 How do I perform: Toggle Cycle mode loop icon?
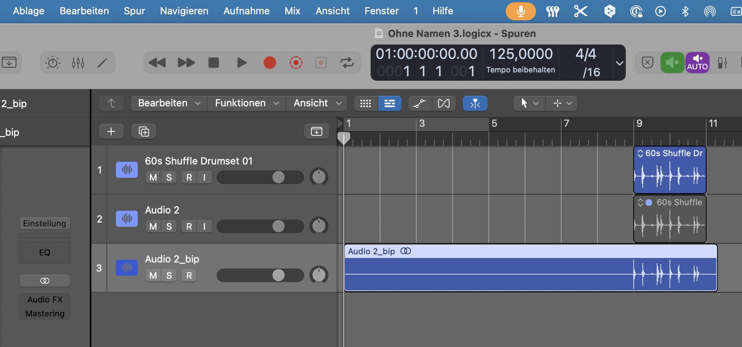pos(347,63)
